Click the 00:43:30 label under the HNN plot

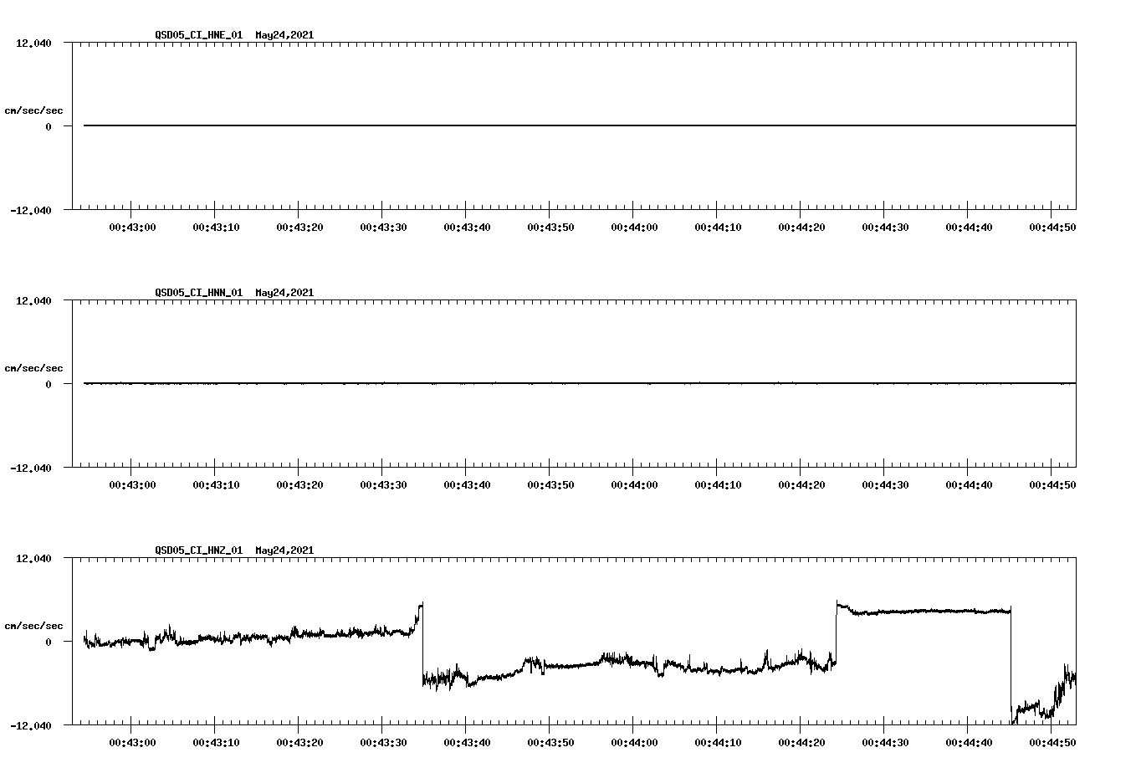click(x=383, y=482)
